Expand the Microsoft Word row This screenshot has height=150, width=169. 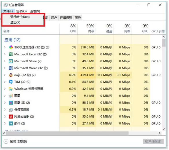(5, 68)
